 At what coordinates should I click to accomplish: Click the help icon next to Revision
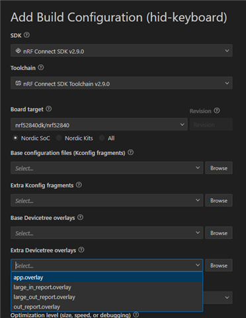217,111
